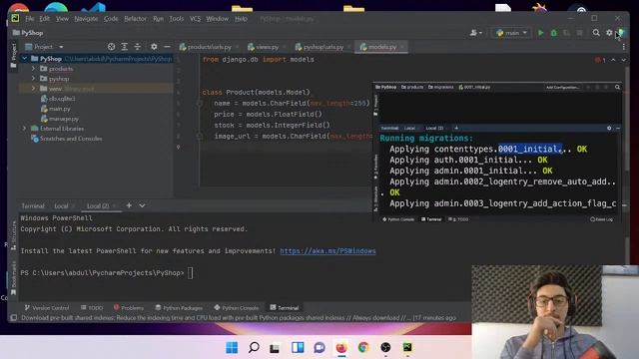The height and width of the screenshot is (359, 639).
Task: Open the main run configuration dropdown
Action: coord(512,33)
